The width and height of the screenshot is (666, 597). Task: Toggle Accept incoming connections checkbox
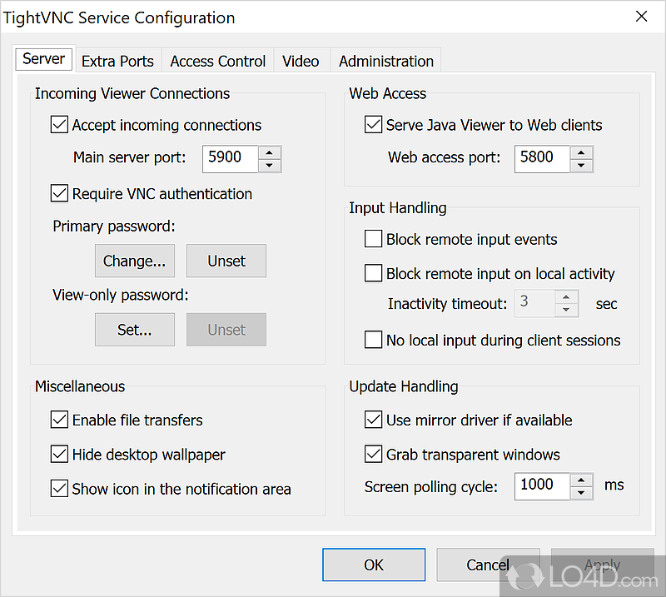pyautogui.click(x=59, y=125)
